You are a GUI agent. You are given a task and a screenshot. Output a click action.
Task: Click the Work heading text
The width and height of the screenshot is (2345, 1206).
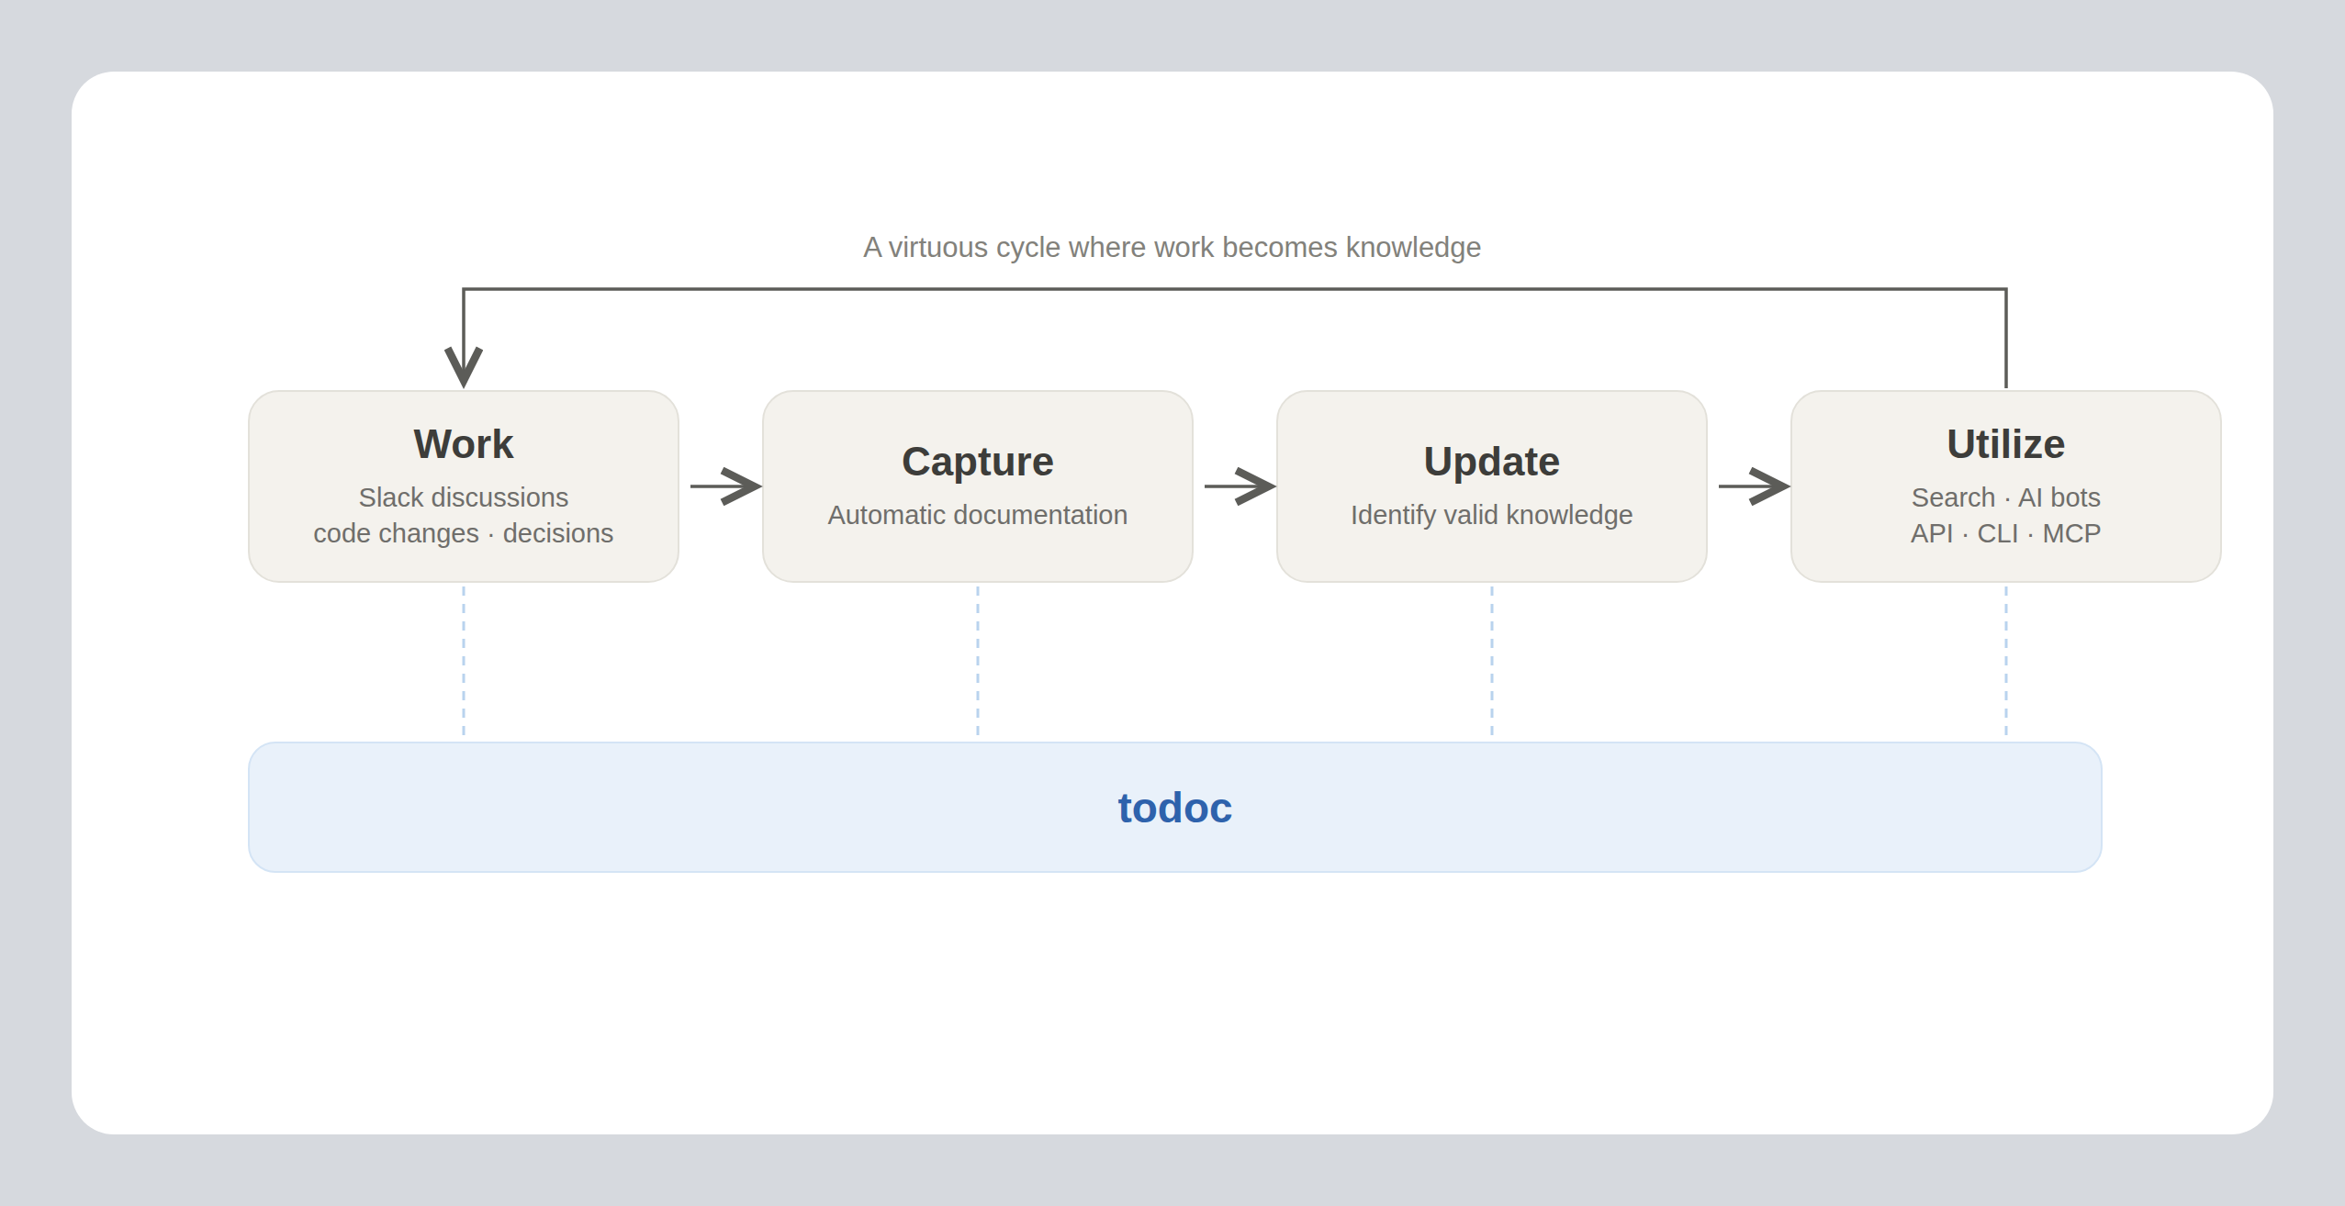[464, 444]
